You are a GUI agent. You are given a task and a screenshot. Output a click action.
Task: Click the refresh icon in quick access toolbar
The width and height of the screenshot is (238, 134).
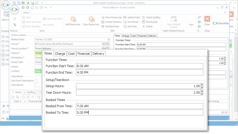click(32, 7)
